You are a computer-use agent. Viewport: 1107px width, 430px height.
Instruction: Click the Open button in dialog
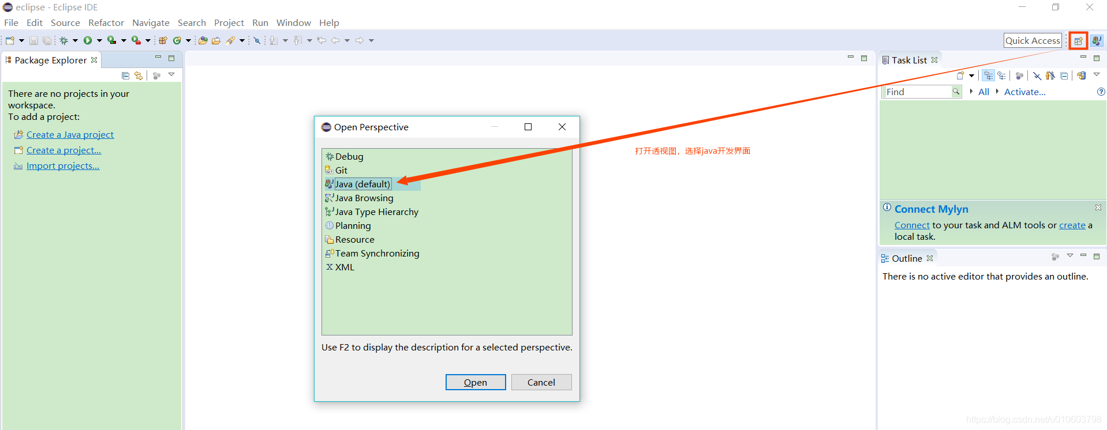click(x=476, y=382)
